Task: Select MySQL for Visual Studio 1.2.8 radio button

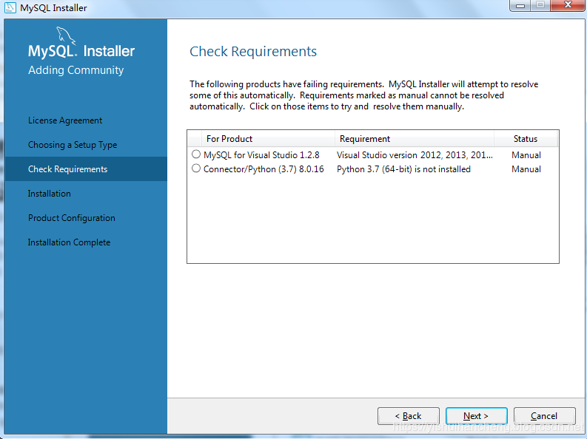Action: [x=196, y=154]
